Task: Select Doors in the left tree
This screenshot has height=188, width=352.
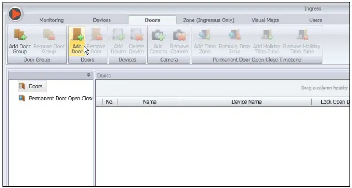Action: point(32,86)
